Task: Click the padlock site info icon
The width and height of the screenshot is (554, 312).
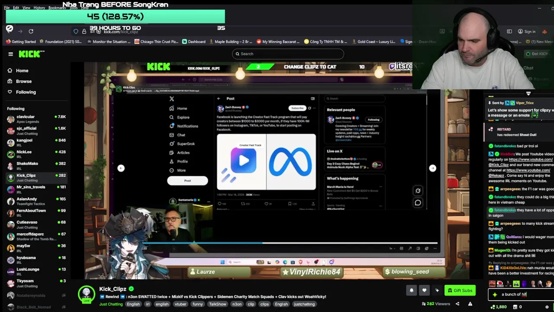Action: pyautogui.click(x=84, y=31)
